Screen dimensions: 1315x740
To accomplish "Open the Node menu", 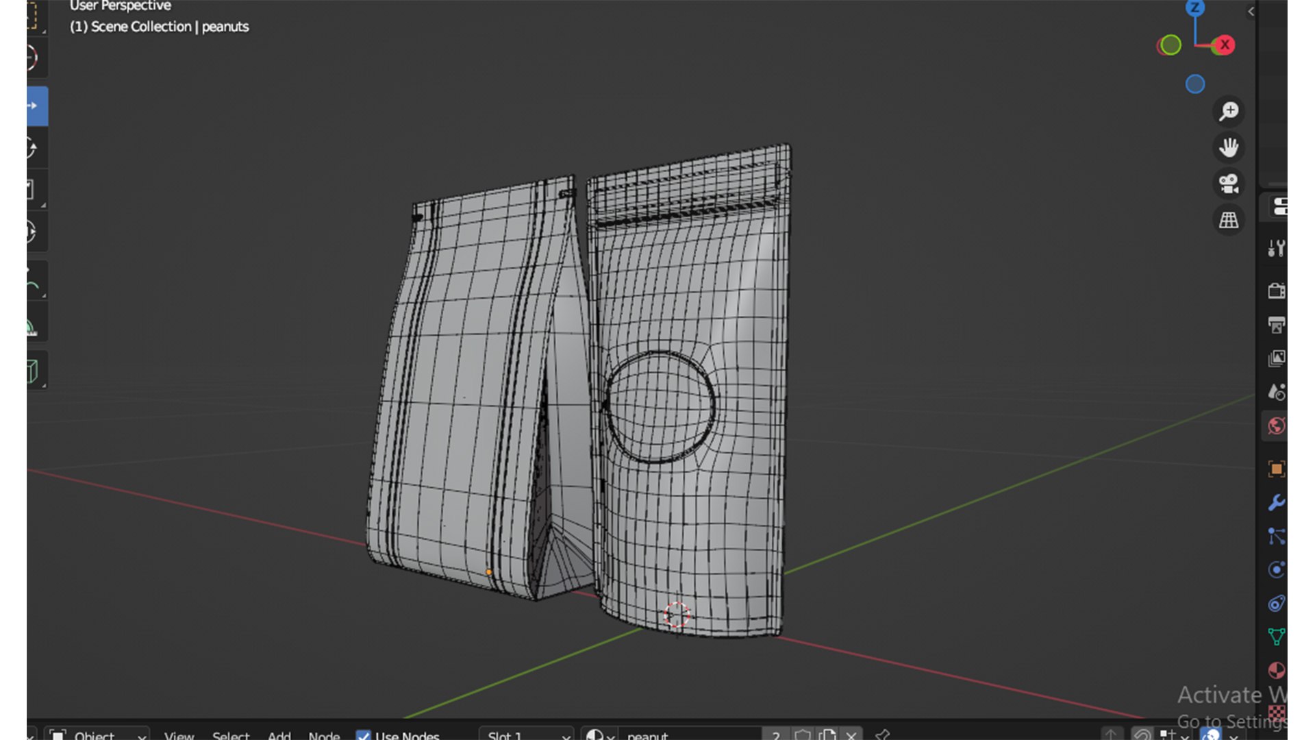I will tap(324, 735).
